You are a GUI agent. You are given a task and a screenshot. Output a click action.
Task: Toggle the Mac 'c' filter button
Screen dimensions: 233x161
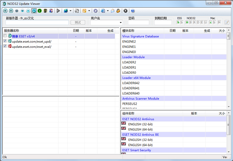[210, 22]
